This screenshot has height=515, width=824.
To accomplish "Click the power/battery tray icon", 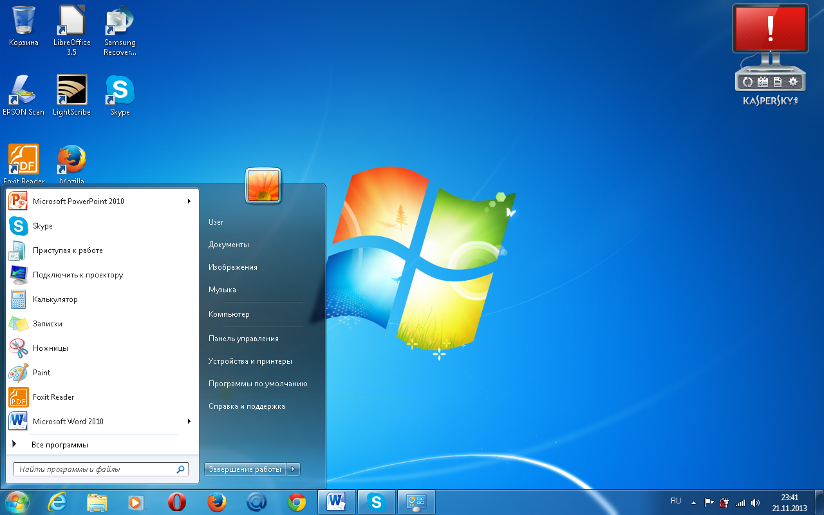I will click(724, 502).
